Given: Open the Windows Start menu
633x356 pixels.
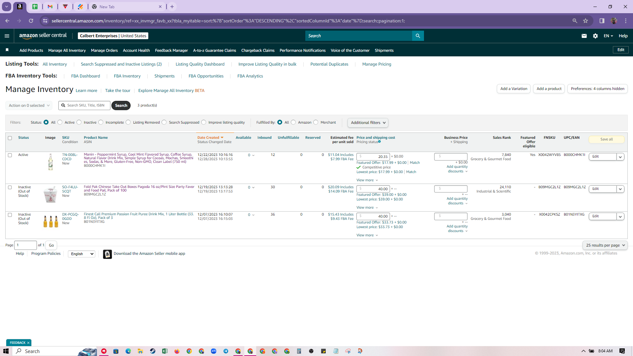Looking at the screenshot, I should point(6,351).
